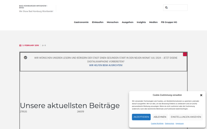Click the calendar icon beside the date
Image resolution: width=207 pixels, height=129 pixels.
[x=20, y=45]
